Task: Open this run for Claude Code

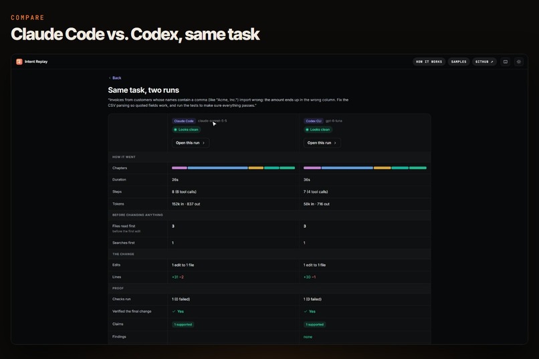Action: 190,143
